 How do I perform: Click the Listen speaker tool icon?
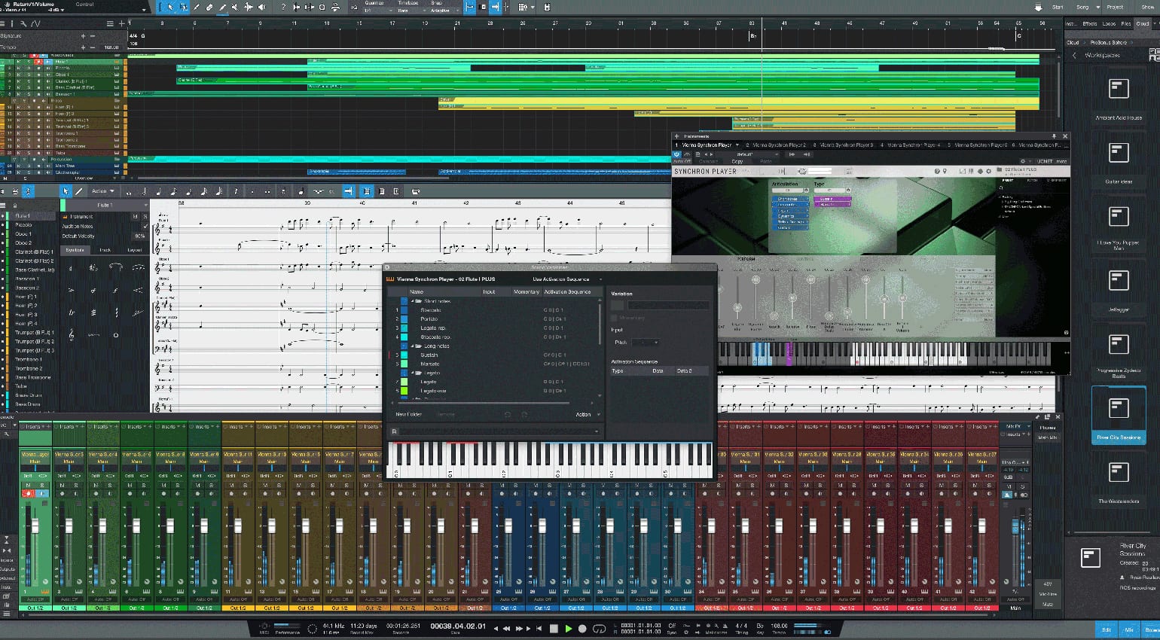[262, 7]
